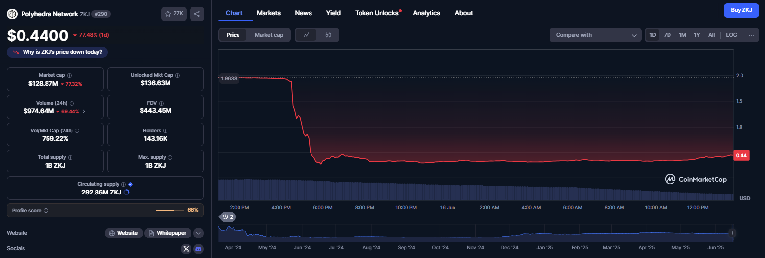765x258 pixels.
Task: Click Volume (24h) info icon
Action: point(72,103)
